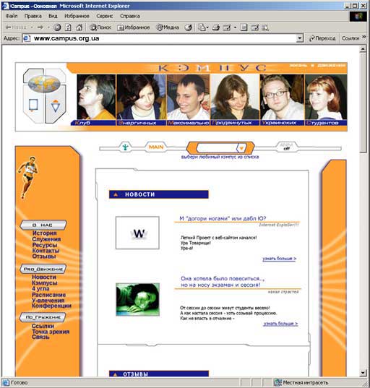The image size is (370, 388).
Task: Click the Stop icon in IE toolbar
Action: tap(57, 27)
